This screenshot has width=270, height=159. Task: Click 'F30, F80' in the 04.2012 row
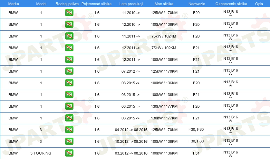tap(196, 129)
